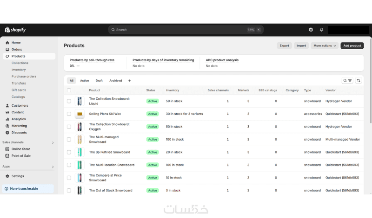Click the Add product button

[352, 45]
